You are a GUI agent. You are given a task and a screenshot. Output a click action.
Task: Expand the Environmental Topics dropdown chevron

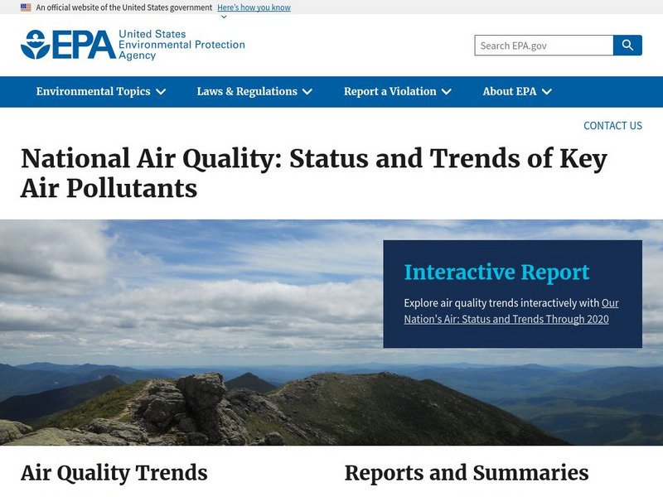[x=162, y=92]
